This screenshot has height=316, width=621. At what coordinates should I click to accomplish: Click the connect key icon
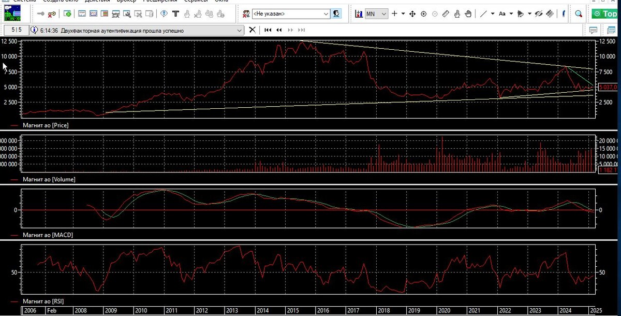coord(40,14)
